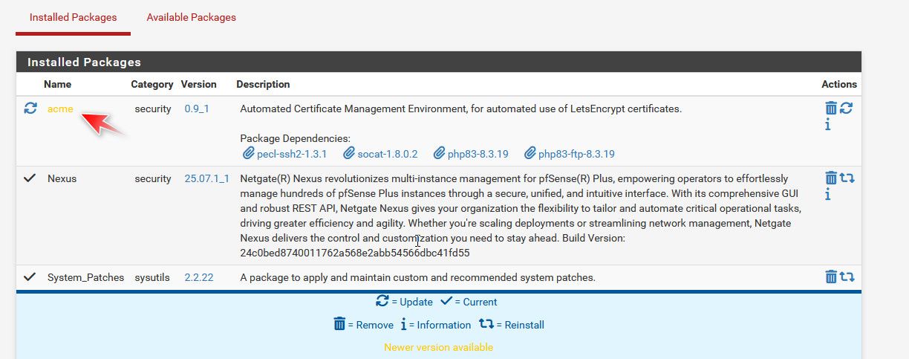The height and width of the screenshot is (359, 909).
Task: Click the Remove legend trash icon
Action: [339, 324]
